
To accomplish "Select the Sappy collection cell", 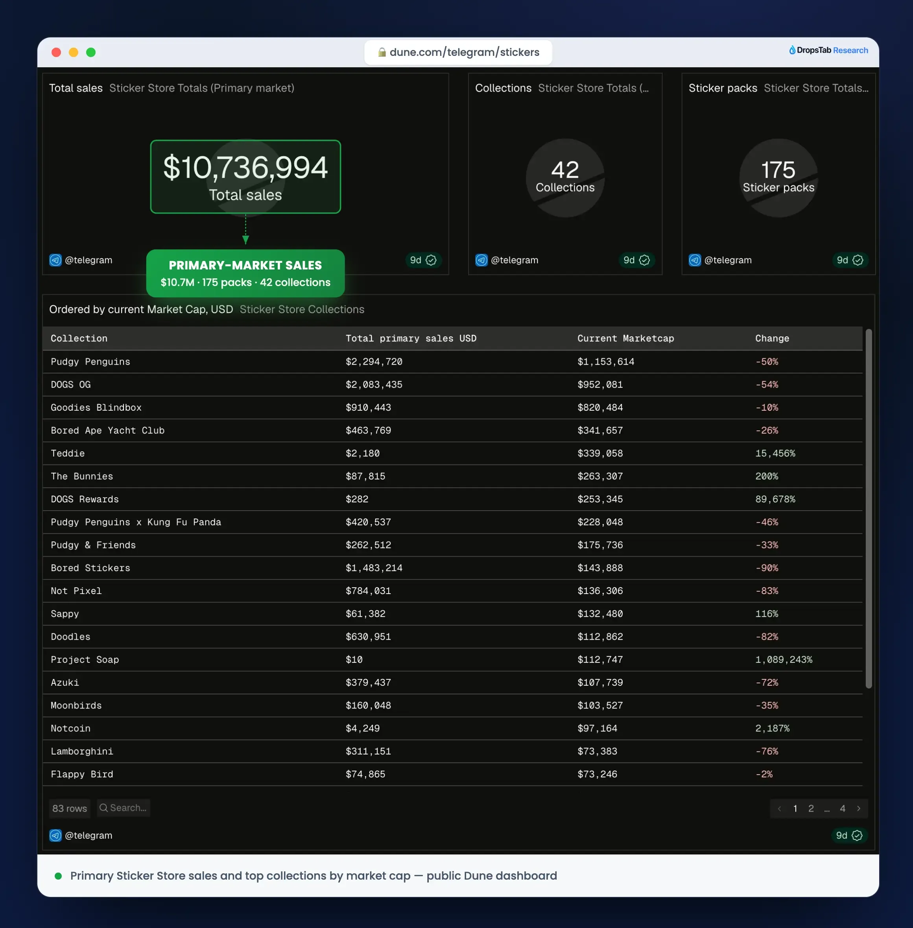I will (65, 614).
